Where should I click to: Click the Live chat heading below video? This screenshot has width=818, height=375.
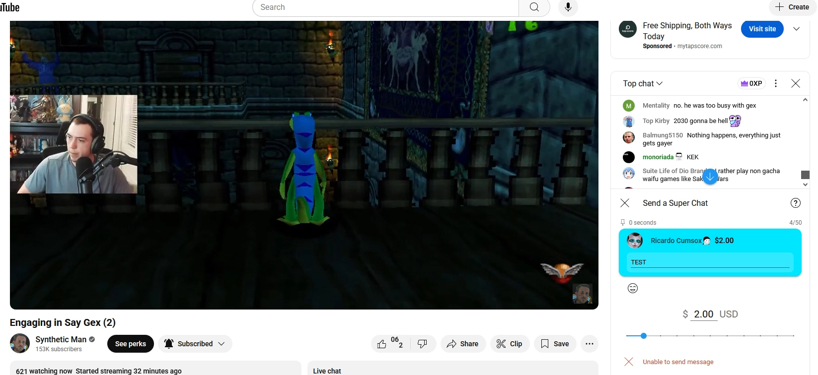pos(327,371)
